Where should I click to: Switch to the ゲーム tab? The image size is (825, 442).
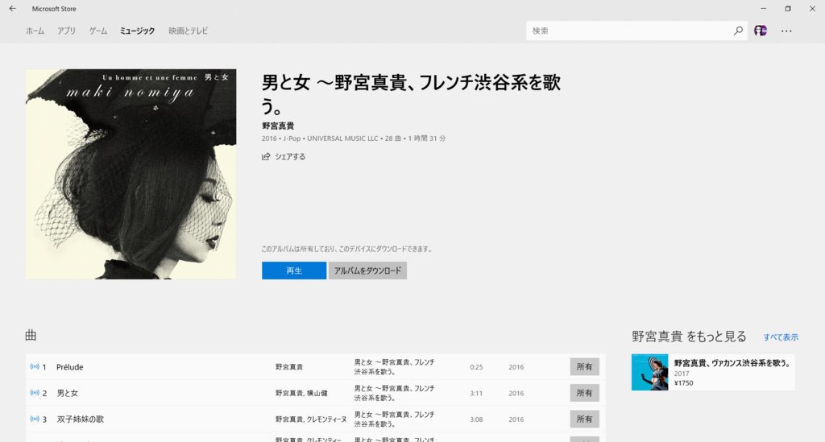97,31
